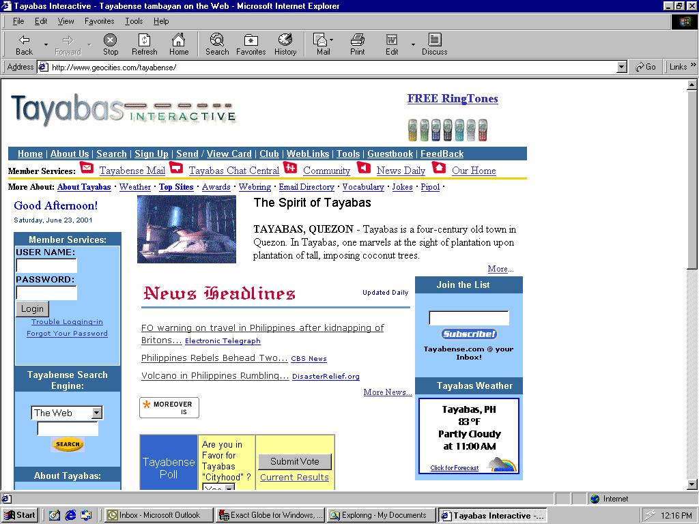Open the Click for Forecast link

pos(454,468)
